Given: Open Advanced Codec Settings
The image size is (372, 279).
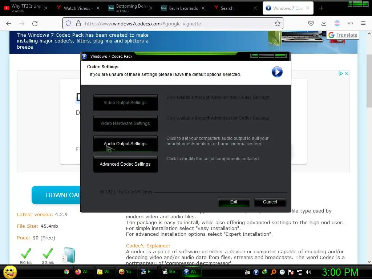Looking at the screenshot, I should coord(125,164).
